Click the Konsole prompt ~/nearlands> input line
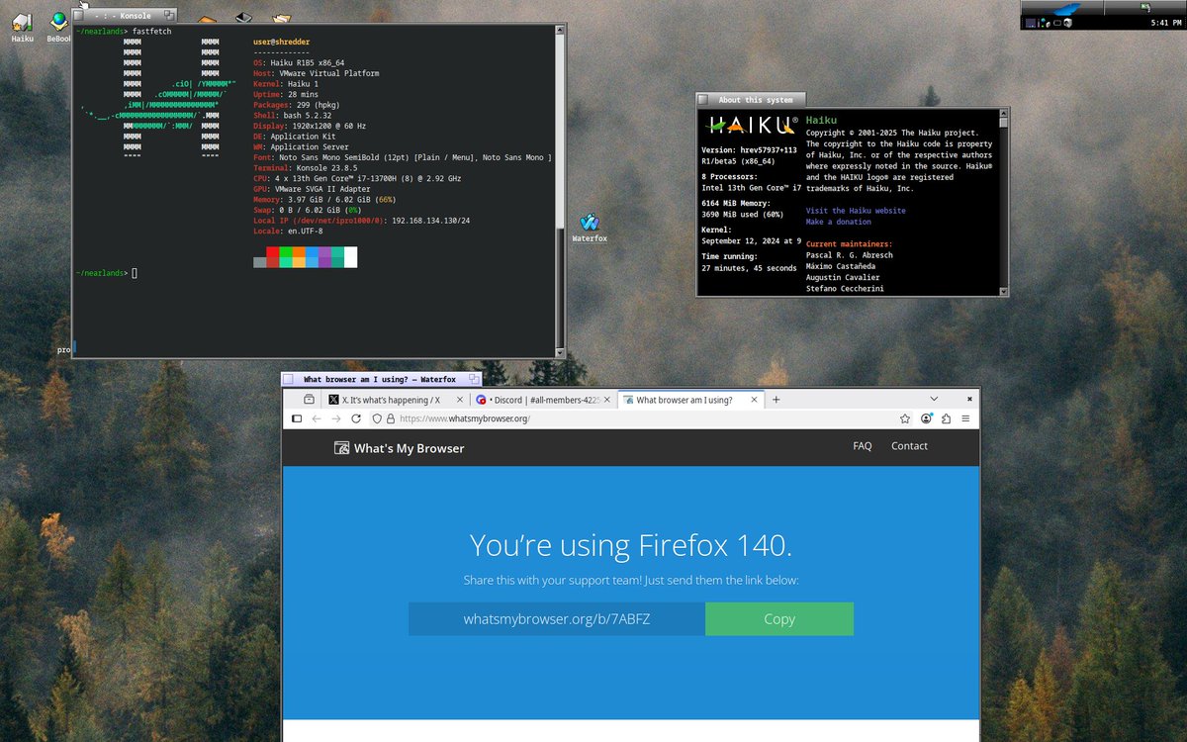The height and width of the screenshot is (742, 1187). point(107,272)
